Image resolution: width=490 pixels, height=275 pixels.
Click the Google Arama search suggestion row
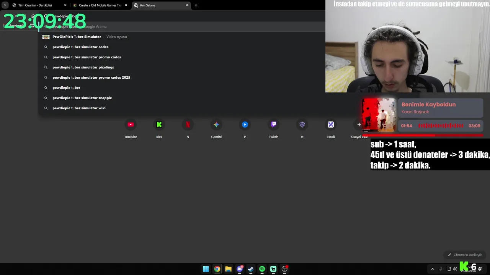181,26
